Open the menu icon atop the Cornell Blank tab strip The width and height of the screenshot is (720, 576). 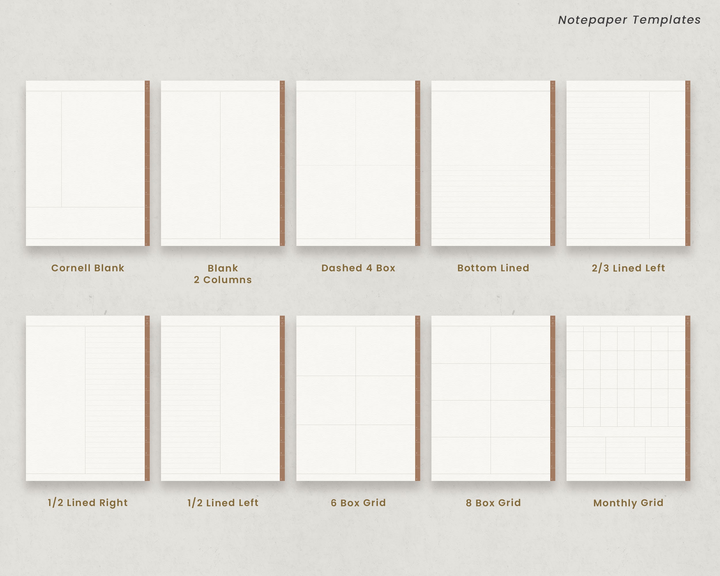147,84
